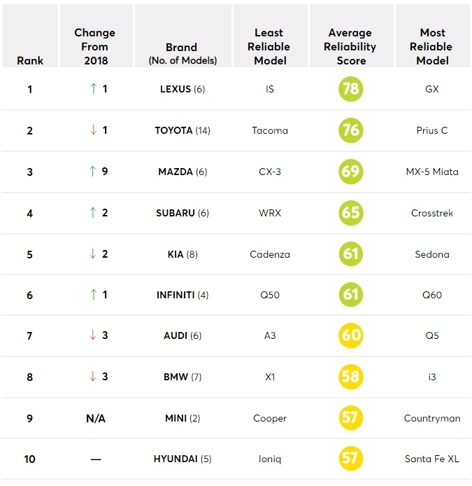Click the N/A change value for Mini
Viewport: 472px width, 486px height.
click(96, 418)
